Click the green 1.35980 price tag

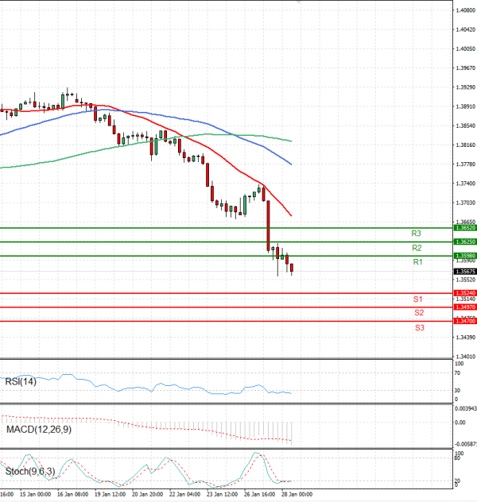pyautogui.click(x=465, y=256)
